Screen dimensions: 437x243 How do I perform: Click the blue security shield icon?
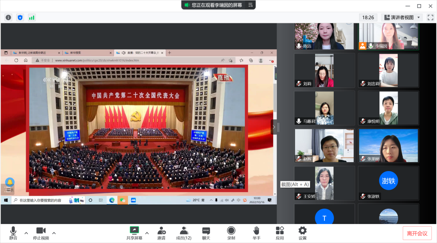pos(20,18)
